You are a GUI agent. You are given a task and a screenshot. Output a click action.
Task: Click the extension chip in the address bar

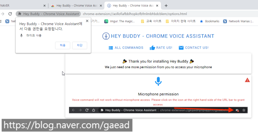[x=48, y=14]
